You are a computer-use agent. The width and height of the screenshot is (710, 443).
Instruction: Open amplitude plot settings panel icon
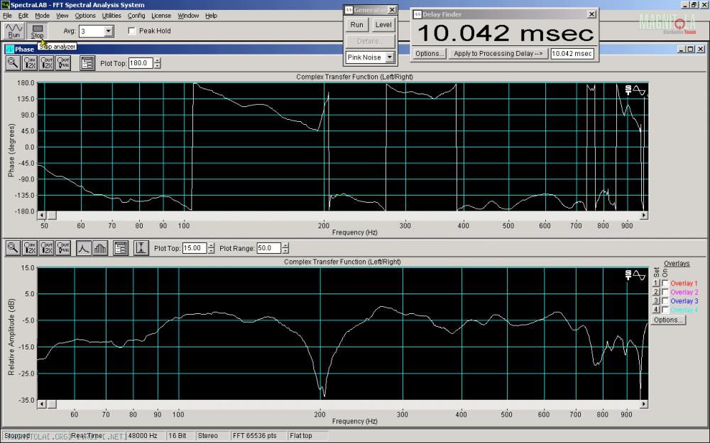coord(121,247)
